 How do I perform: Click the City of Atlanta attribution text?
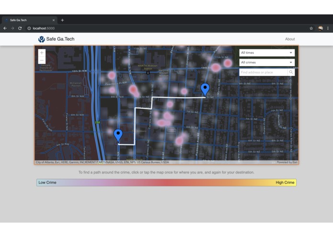(103, 162)
